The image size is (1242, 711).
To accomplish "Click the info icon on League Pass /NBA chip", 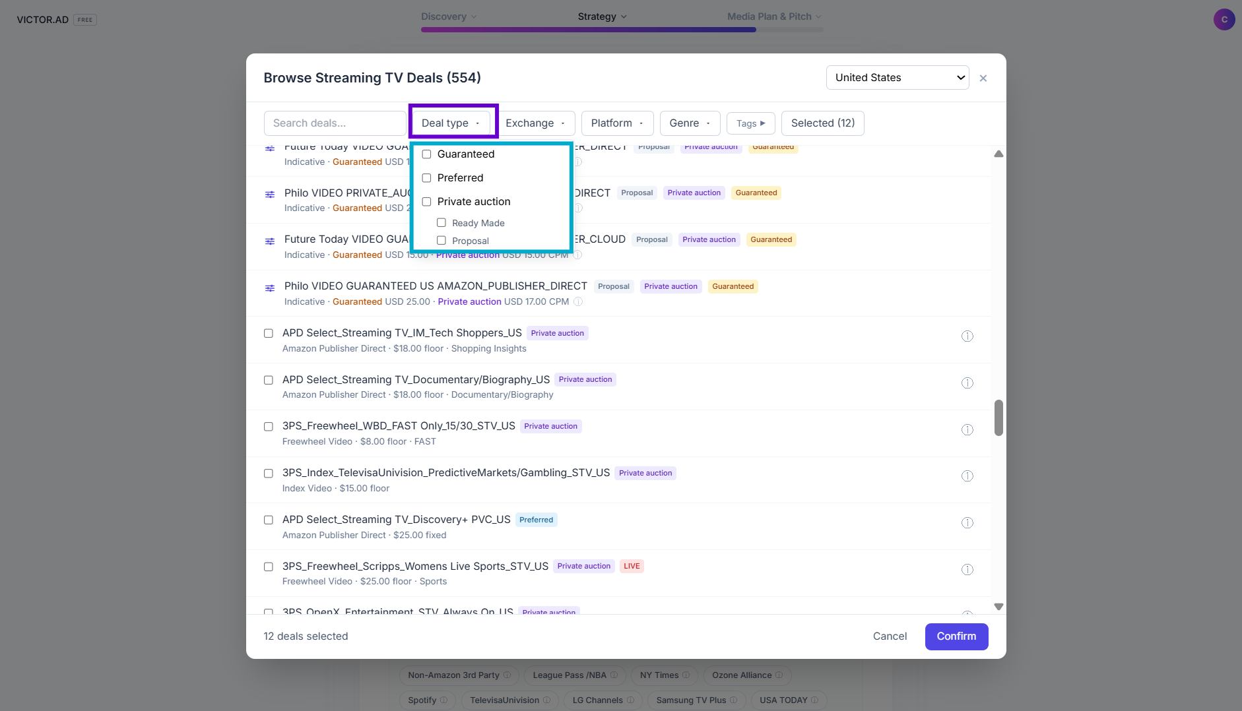I will point(614,675).
